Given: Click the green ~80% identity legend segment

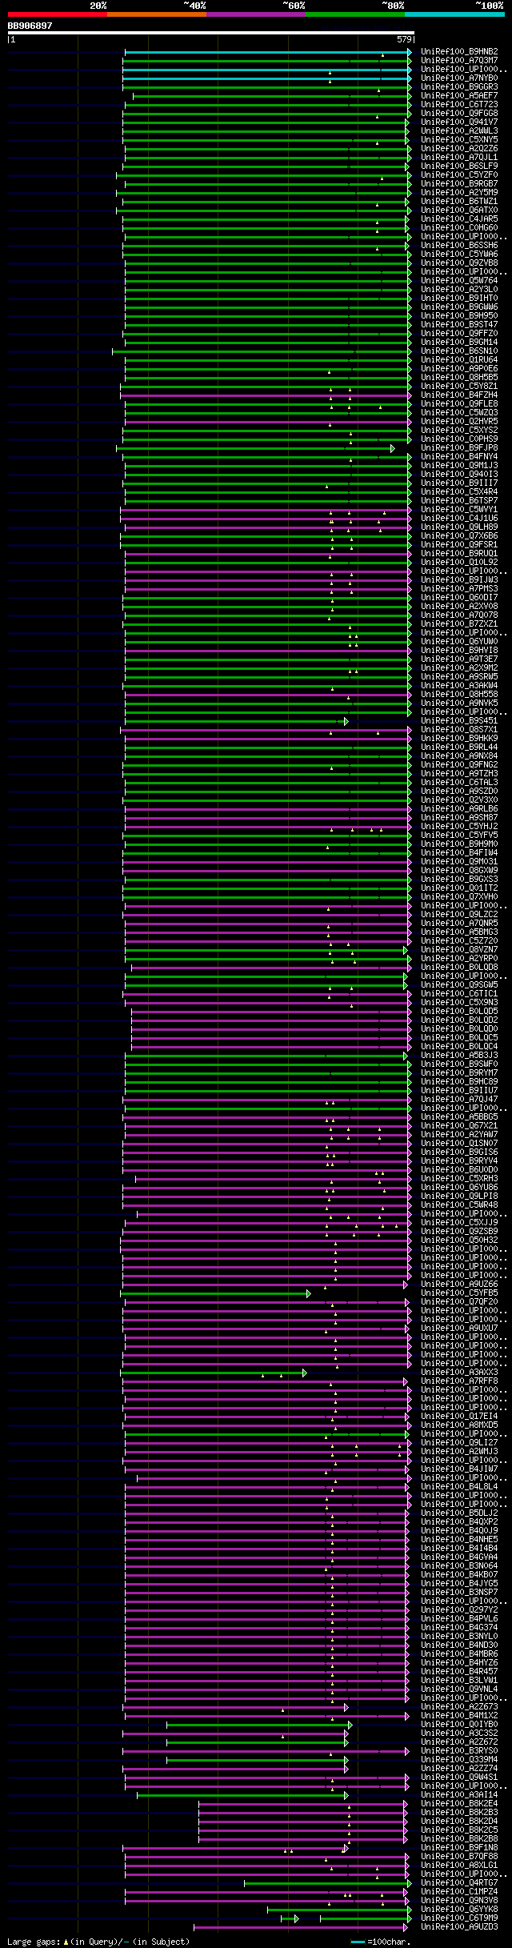Looking at the screenshot, I should [355, 14].
